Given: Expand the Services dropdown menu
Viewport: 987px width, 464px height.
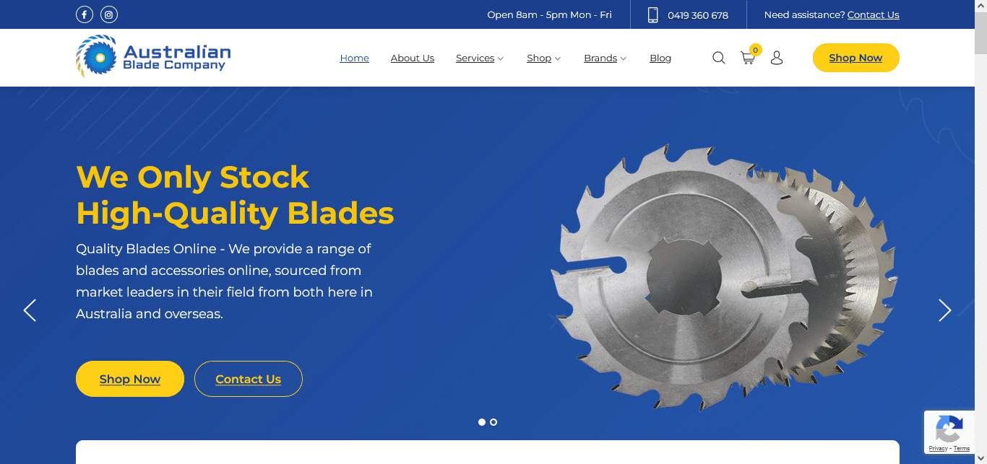Looking at the screenshot, I should (x=480, y=58).
